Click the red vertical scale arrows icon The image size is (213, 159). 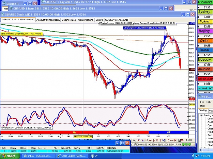[x=168, y=140]
